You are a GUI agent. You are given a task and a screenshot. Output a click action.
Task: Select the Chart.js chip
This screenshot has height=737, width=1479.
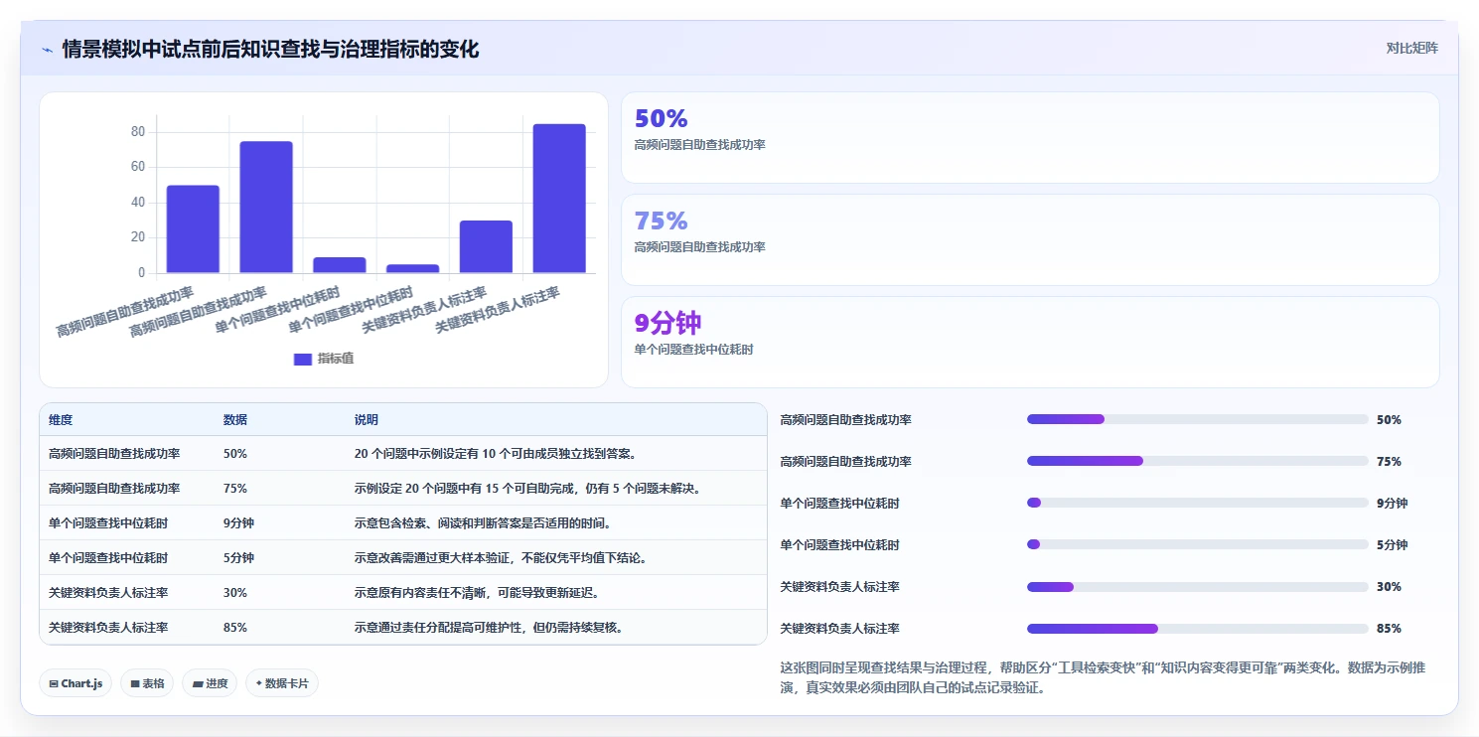(x=75, y=683)
